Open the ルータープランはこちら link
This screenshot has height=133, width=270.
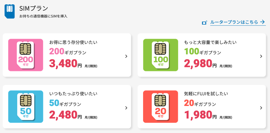point(234,22)
